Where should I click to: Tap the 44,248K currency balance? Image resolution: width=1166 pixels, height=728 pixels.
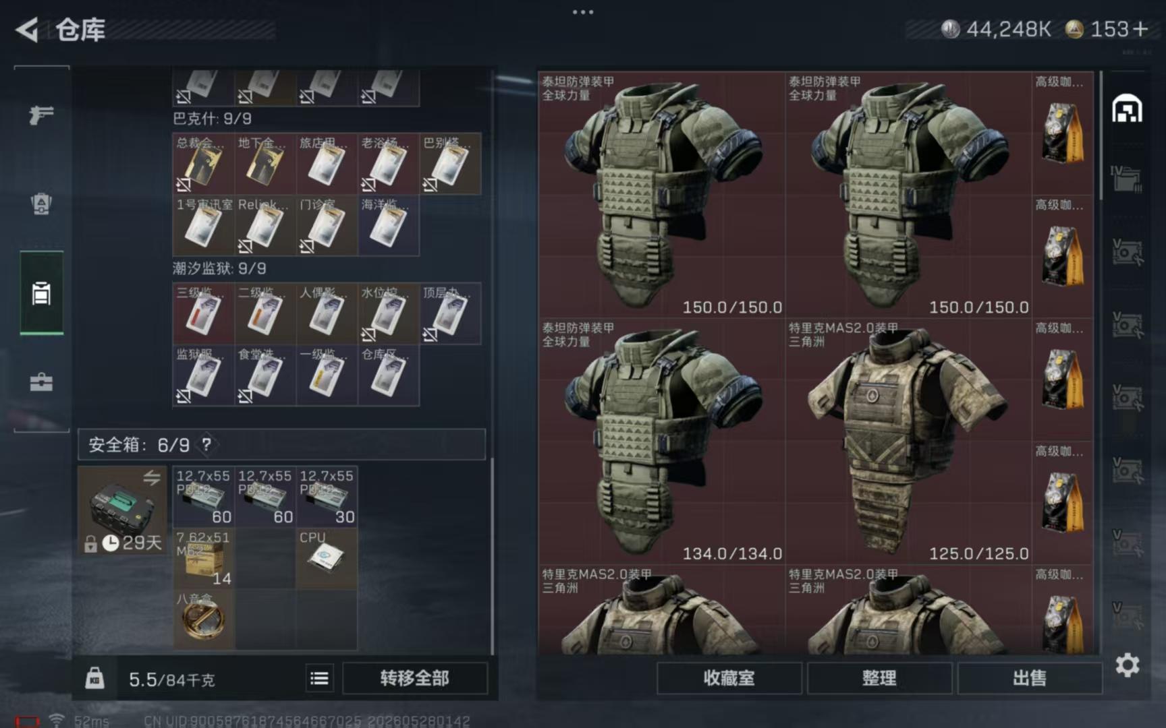click(x=996, y=29)
